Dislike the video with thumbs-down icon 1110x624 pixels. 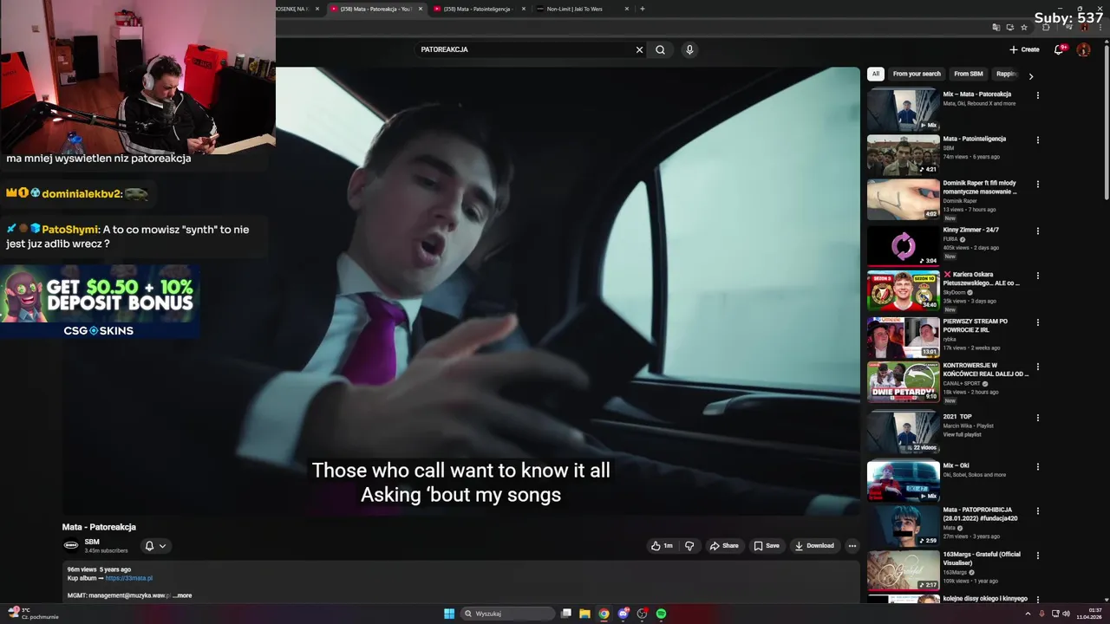point(689,546)
